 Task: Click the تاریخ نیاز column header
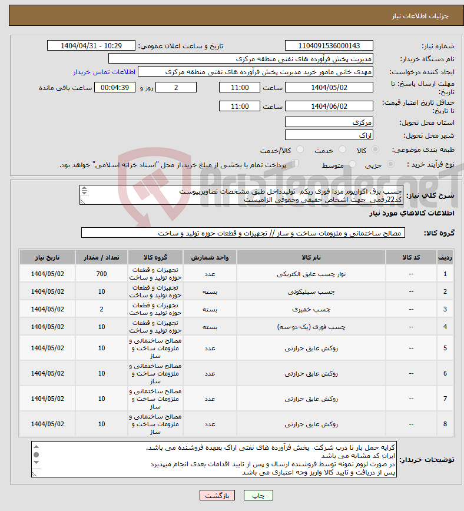point(47,257)
